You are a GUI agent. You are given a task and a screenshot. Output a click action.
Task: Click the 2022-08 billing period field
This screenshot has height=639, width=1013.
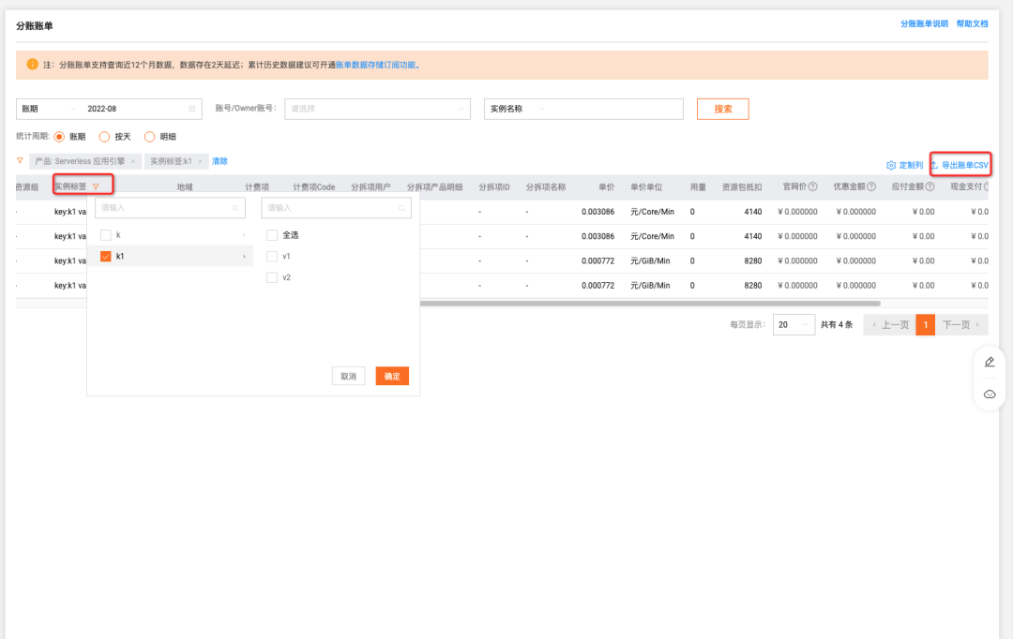pos(142,109)
